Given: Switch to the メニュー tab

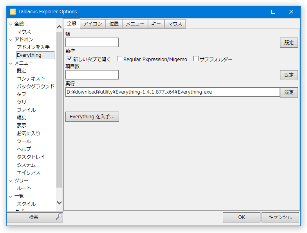Looking at the screenshot, I should coord(135,24).
